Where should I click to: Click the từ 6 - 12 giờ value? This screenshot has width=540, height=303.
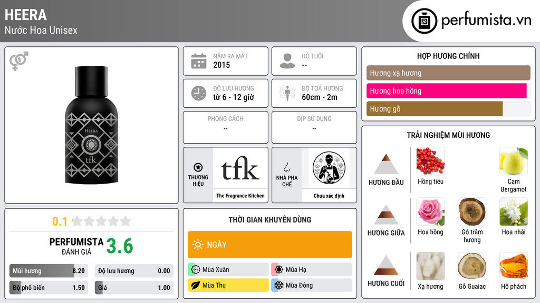[234, 97]
